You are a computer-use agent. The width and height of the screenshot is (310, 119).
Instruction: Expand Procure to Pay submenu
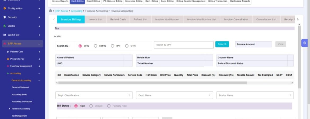tap(39, 59)
